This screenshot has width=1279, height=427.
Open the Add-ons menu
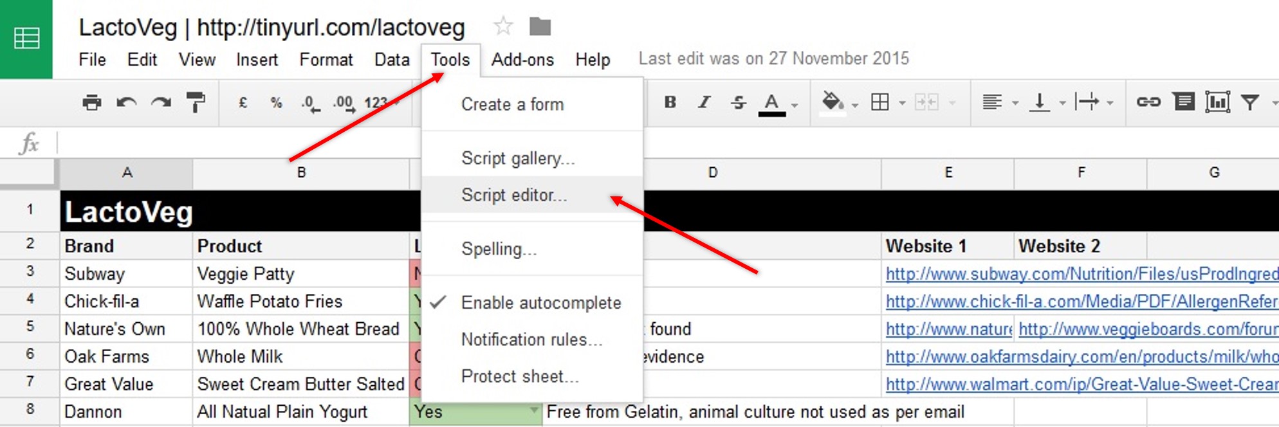[x=522, y=60]
